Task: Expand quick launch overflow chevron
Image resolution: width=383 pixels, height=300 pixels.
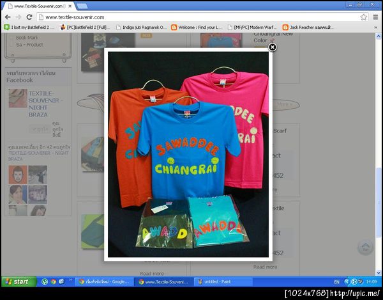Action: 71,280
